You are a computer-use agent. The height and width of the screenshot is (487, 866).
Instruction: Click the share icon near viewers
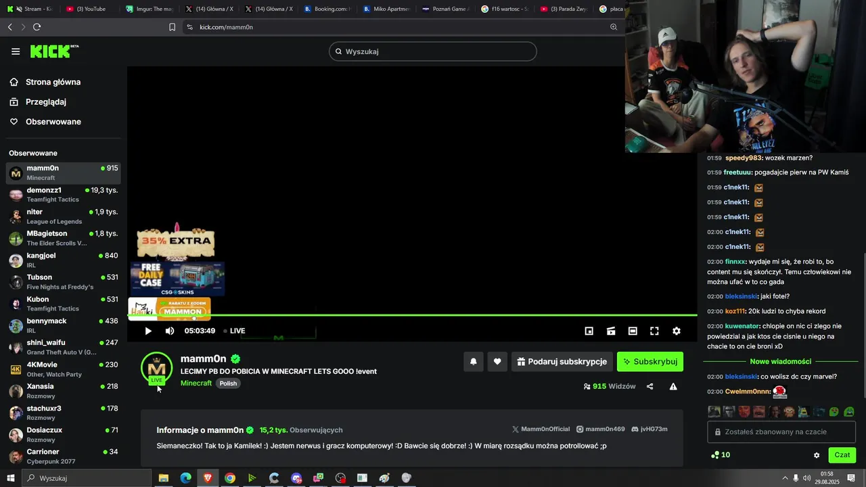(650, 387)
